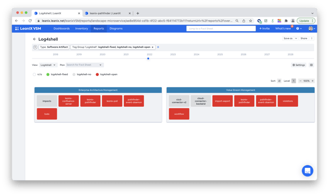
Task: Open the leanix-confluence-server tile
Action: click(68, 101)
